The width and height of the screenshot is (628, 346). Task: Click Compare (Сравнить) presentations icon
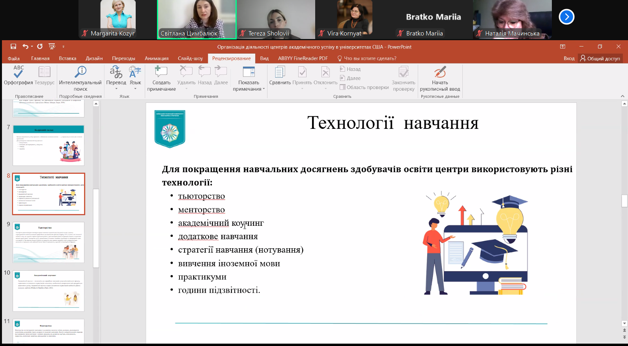click(280, 73)
